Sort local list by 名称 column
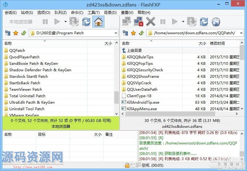 click(45, 43)
